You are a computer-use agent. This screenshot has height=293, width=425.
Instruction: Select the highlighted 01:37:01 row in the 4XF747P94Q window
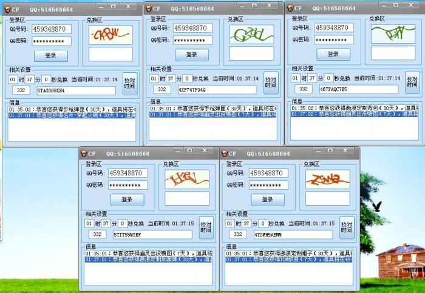click(x=213, y=115)
